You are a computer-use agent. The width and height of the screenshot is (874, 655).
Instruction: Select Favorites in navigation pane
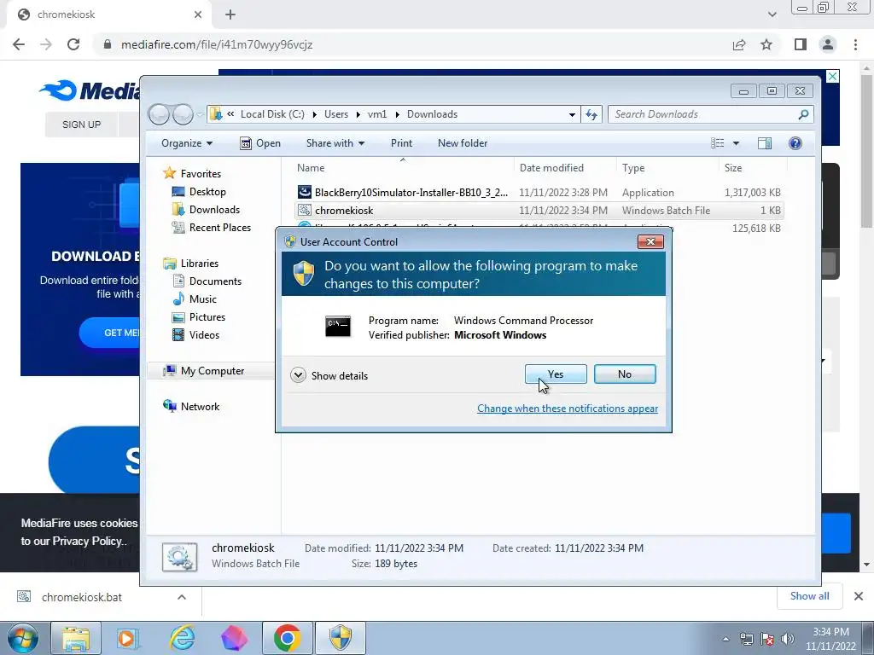[192, 174]
